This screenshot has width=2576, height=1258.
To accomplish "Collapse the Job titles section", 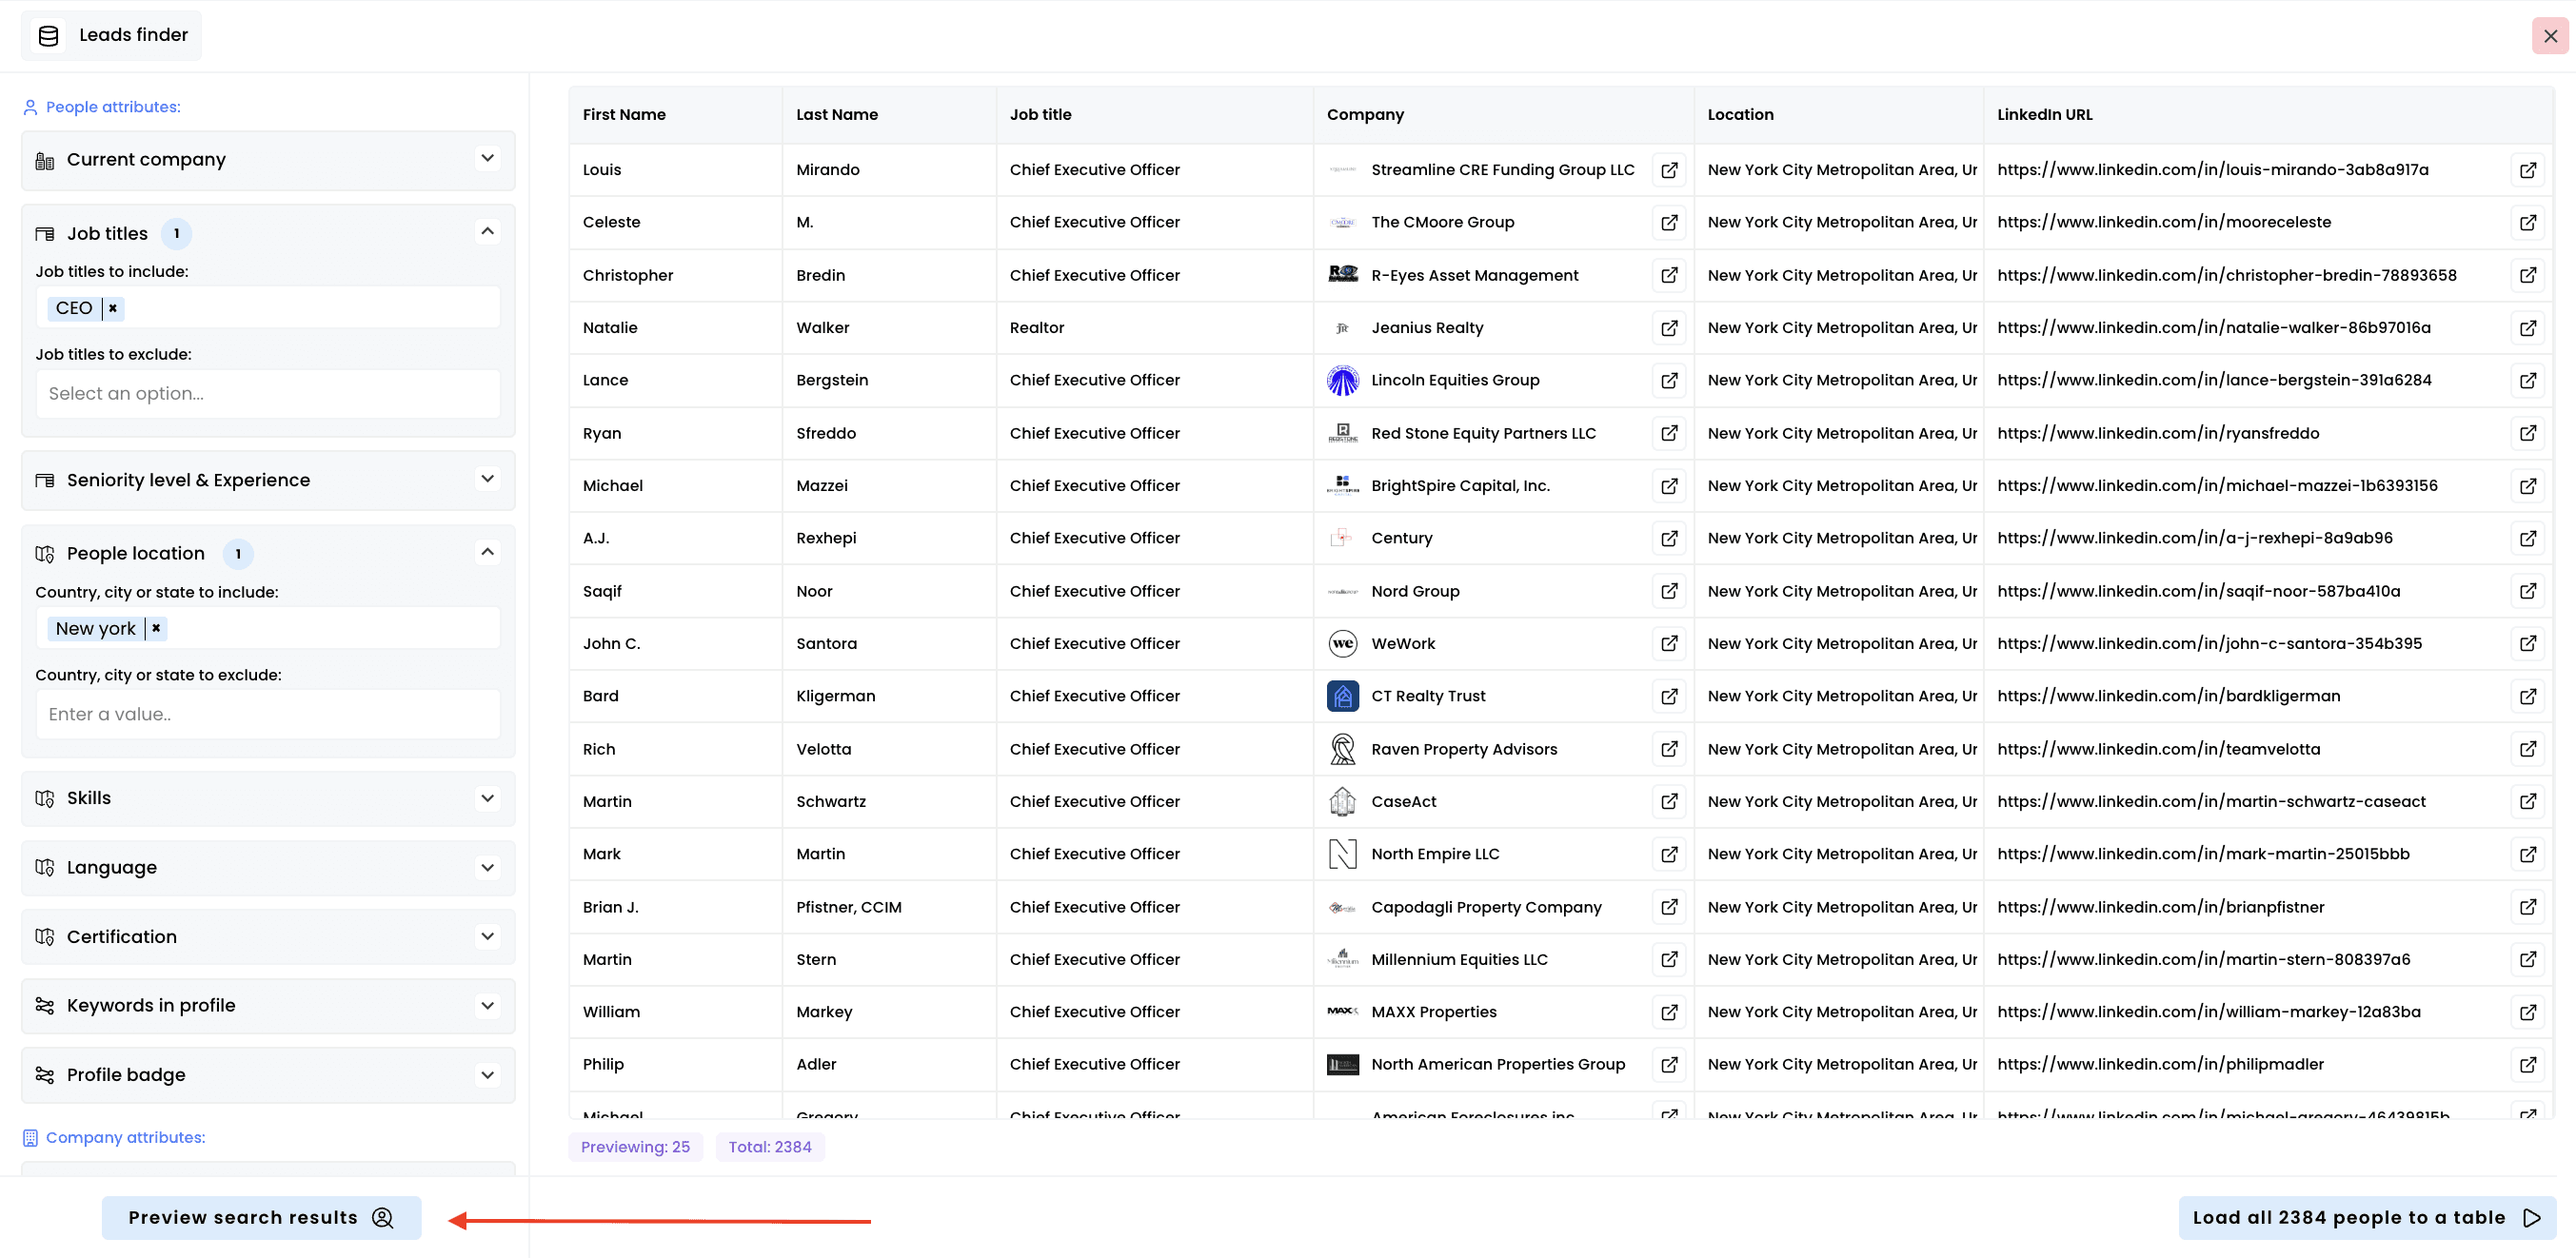I will (487, 232).
